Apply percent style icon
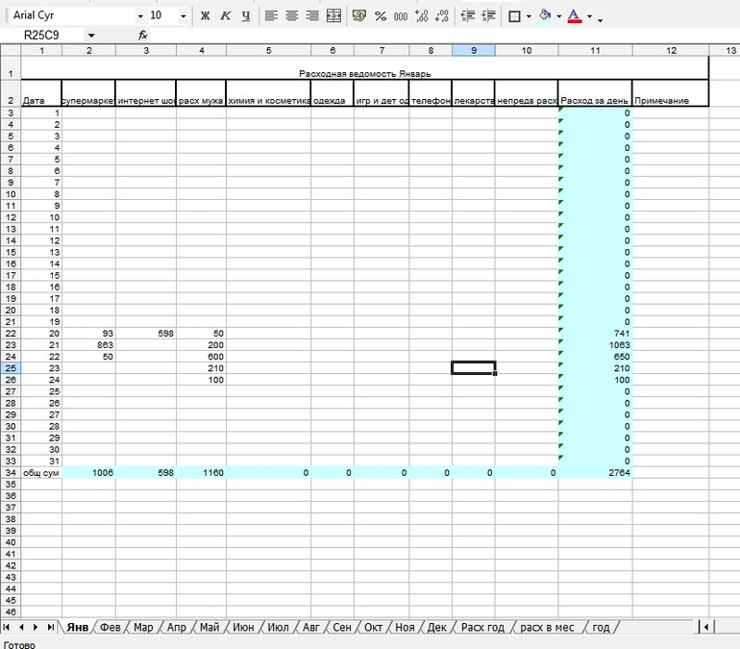 [x=381, y=16]
